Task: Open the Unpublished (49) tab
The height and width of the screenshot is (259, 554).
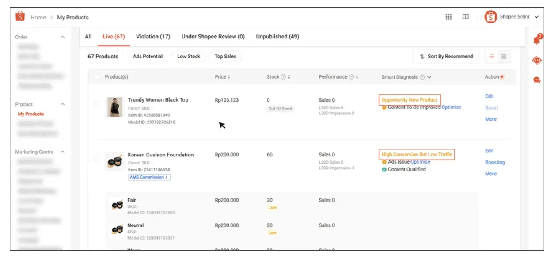Action: pos(277,37)
